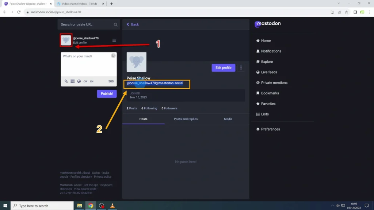Add a poll using the poll icon
This screenshot has width=374, height=210.
(73, 81)
